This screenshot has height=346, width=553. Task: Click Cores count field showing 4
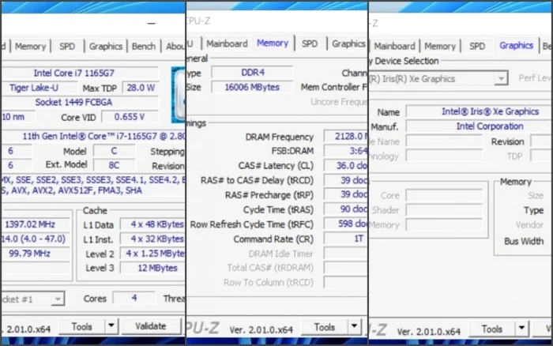(134, 298)
